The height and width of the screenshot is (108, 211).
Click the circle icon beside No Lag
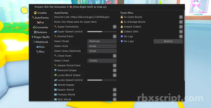[x=122, y=36]
